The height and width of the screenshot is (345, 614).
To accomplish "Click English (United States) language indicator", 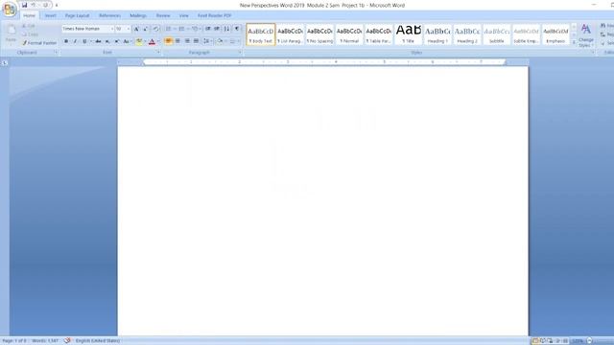I will click(98, 341).
